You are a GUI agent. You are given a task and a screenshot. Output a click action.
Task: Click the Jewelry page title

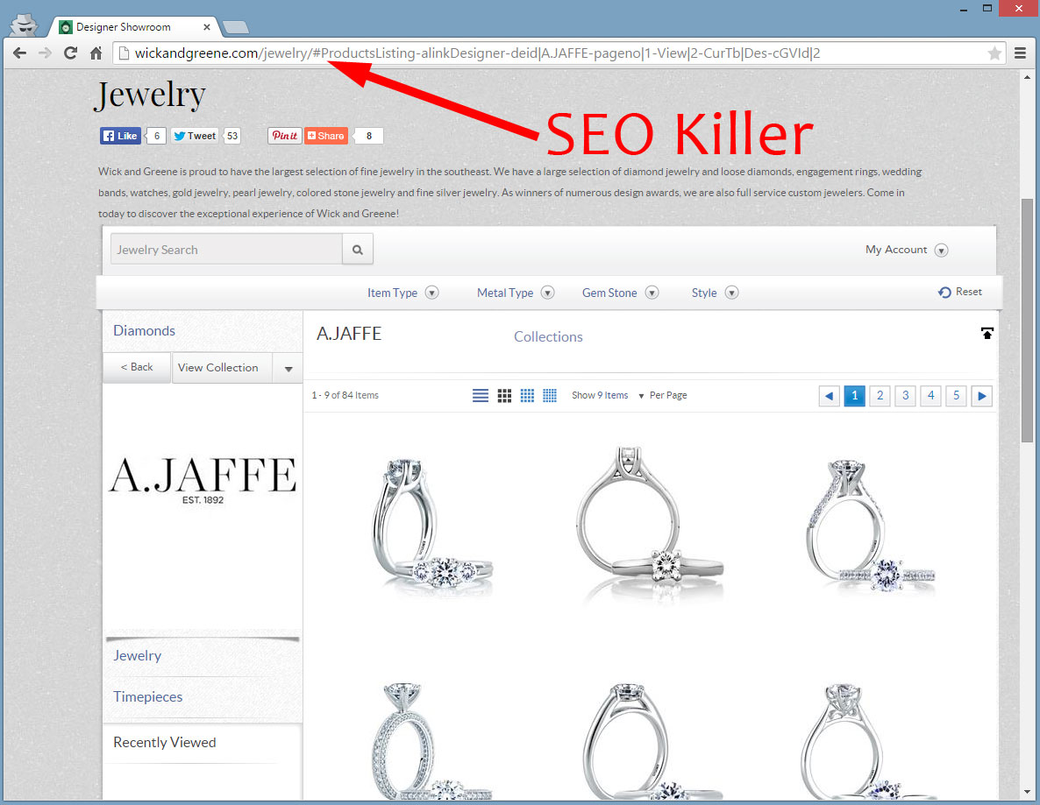pyautogui.click(x=151, y=95)
